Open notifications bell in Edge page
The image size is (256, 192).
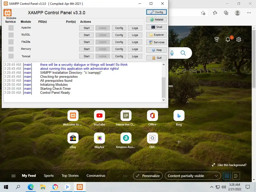point(228,39)
